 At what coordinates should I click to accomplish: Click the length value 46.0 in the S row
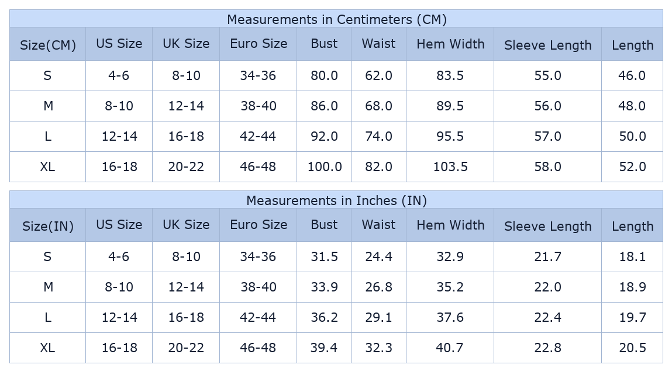632,75
